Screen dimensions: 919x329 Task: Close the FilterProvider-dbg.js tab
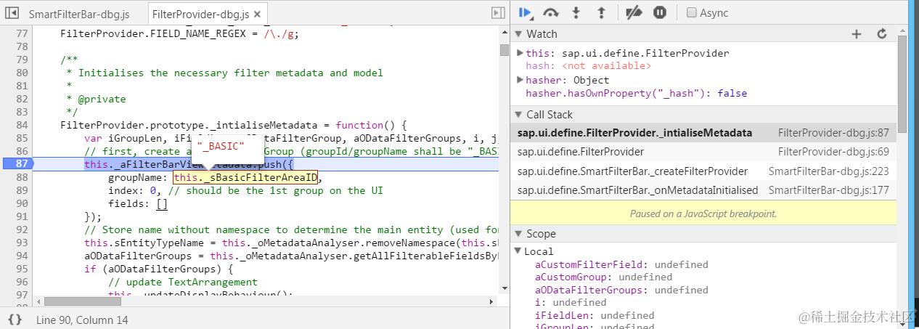tap(258, 14)
